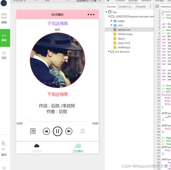
Task: Click the artist name 后弦
Action: [x=57, y=30]
